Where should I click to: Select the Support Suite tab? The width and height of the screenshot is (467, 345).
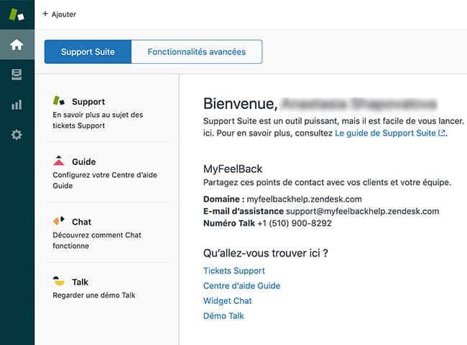point(88,52)
